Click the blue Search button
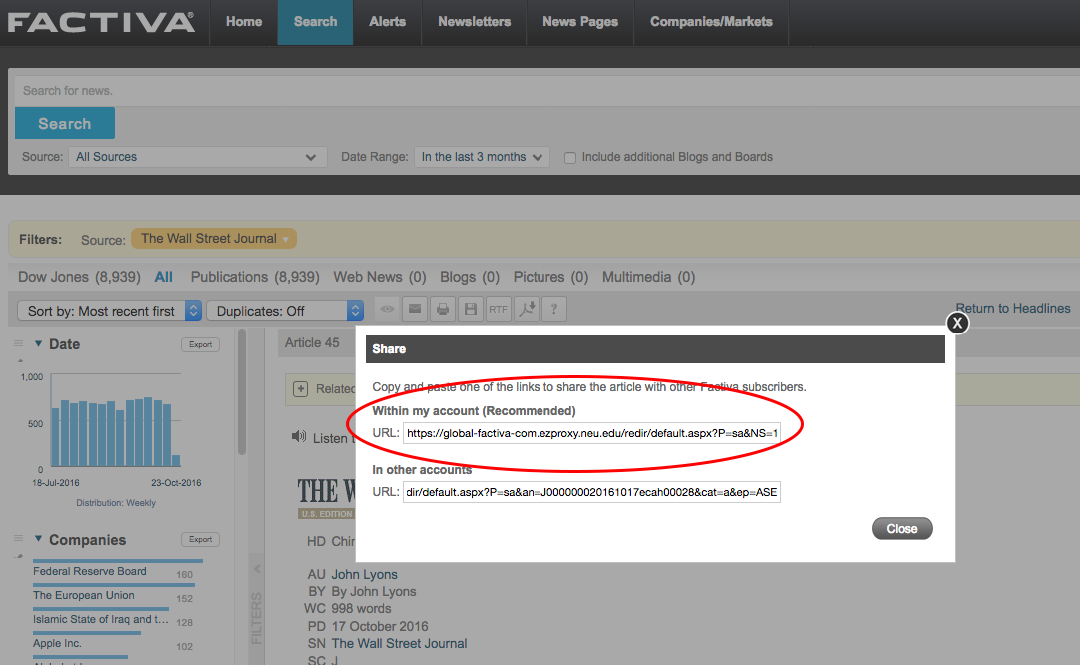 (x=65, y=123)
